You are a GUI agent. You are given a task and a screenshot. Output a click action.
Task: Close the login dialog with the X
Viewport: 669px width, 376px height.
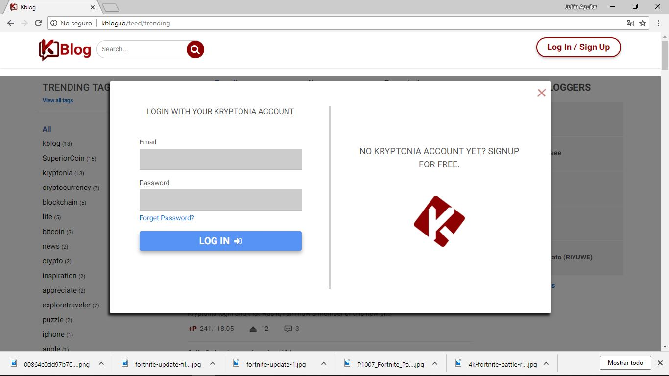541,93
